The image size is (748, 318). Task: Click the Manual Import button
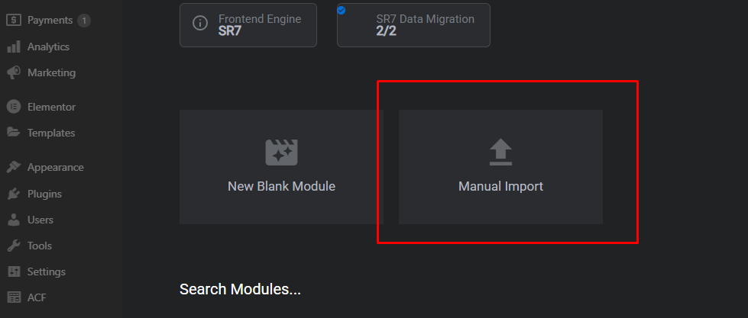tap(500, 167)
